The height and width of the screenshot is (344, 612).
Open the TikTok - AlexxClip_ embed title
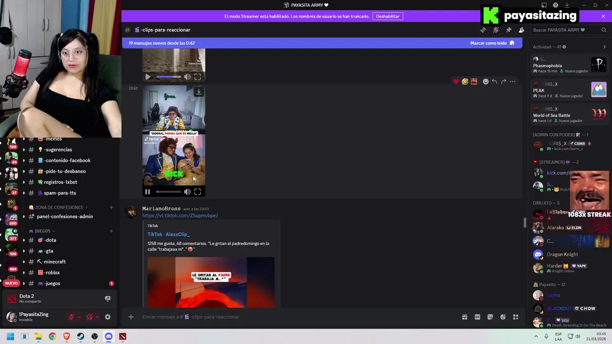click(168, 234)
